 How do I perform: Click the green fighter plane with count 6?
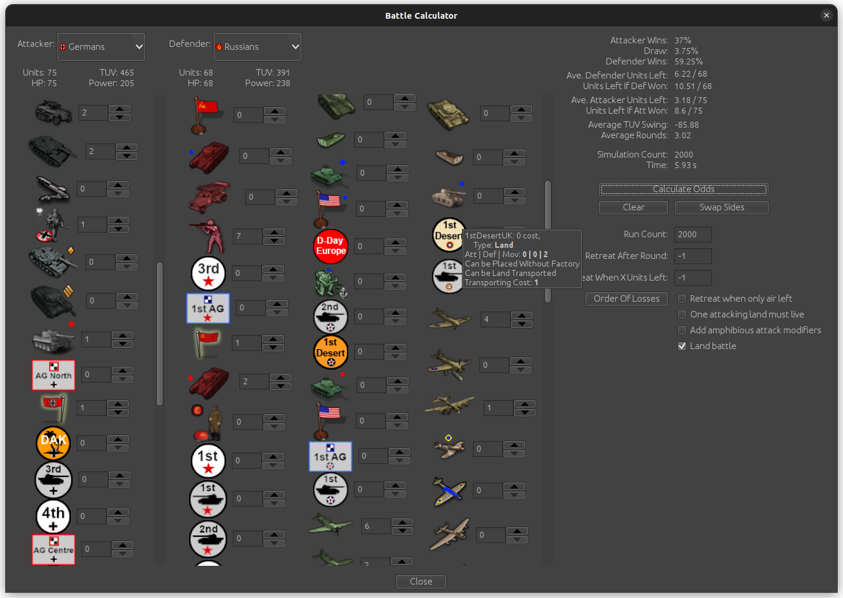click(331, 525)
